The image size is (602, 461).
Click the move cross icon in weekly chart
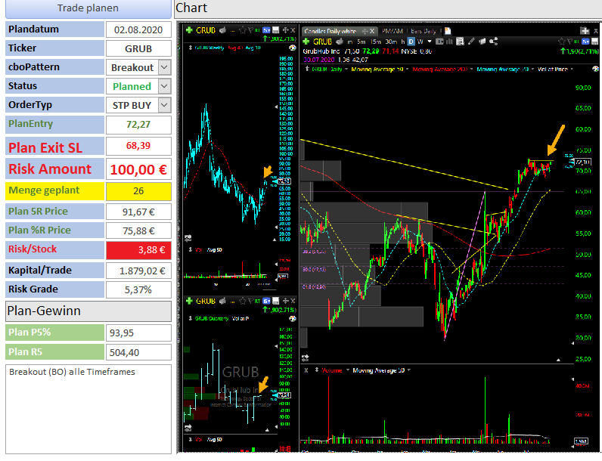[x=286, y=30]
